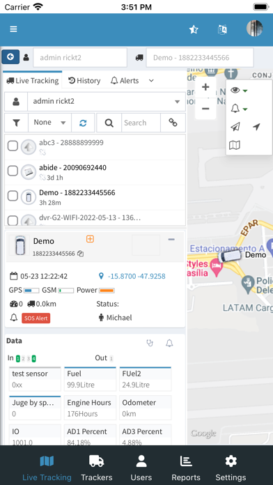The width and height of the screenshot is (273, 485).
Task: Open the hamburger menu
Action: 13,29
